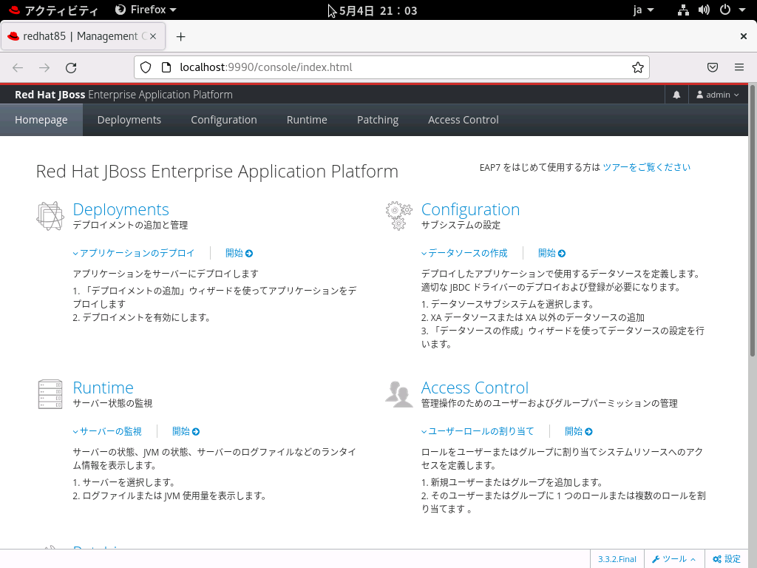Screen dimensions: 757x568
Task: Open the ツール footer dropdown
Action: pos(673,559)
